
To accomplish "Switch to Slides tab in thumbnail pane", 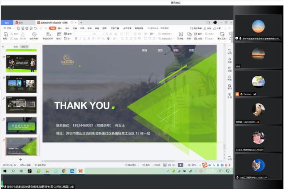I will tap(24, 47).
